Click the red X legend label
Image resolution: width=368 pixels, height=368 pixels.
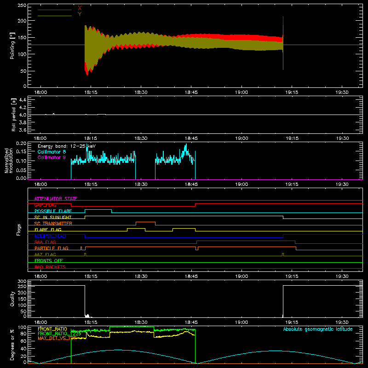tap(80, 8)
